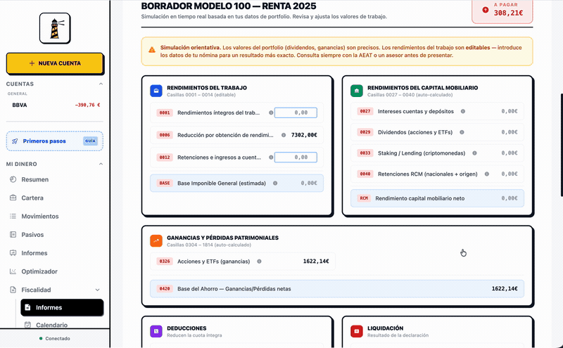
Task: Click the Rendimiento capital mobiliario neto row
Action: click(x=437, y=198)
